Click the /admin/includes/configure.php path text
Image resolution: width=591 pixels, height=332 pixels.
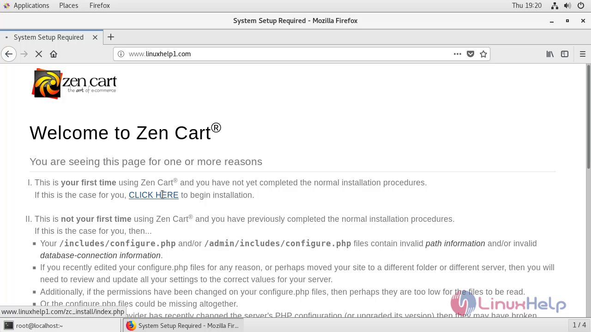coord(277,243)
